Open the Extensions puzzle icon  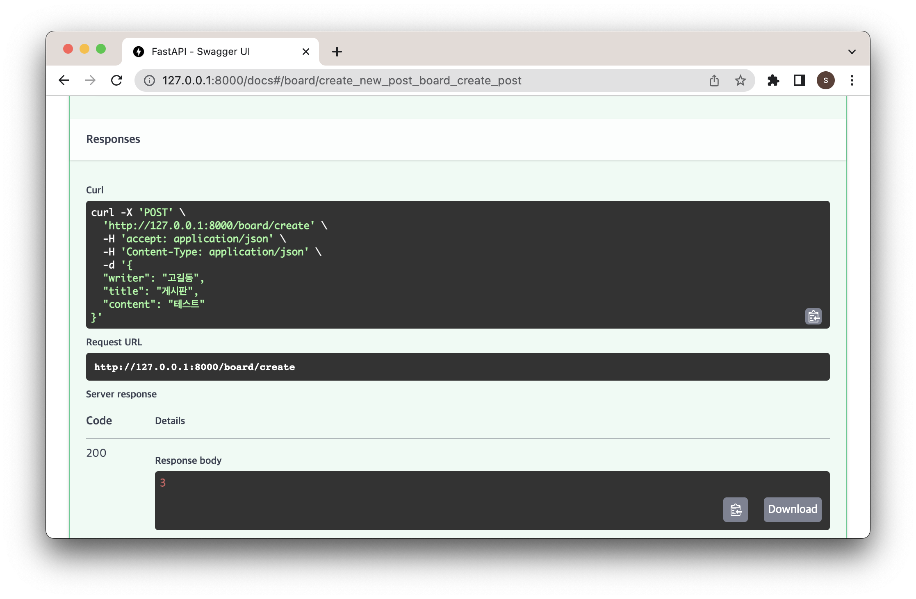pos(773,80)
